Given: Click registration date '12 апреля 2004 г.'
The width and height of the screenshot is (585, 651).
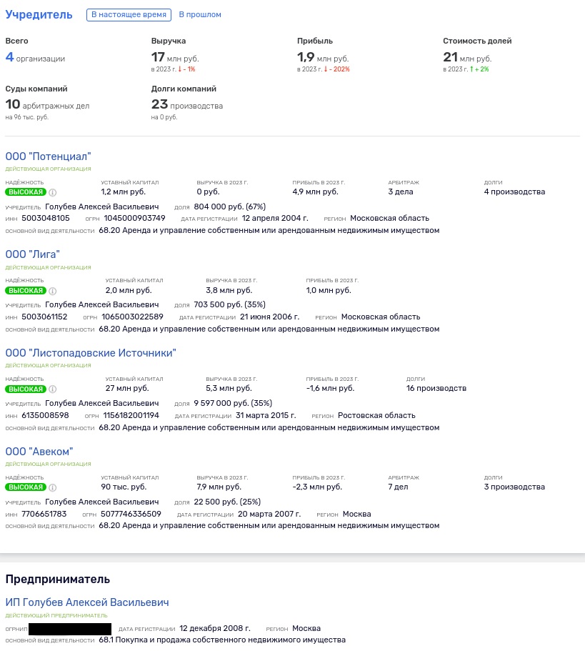Looking at the screenshot, I should [275, 219].
